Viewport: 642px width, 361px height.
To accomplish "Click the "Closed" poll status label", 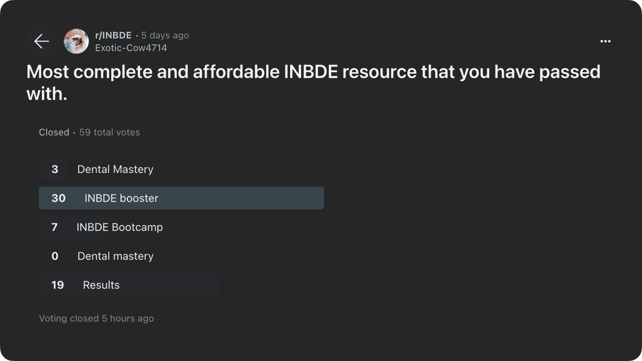I will (54, 132).
